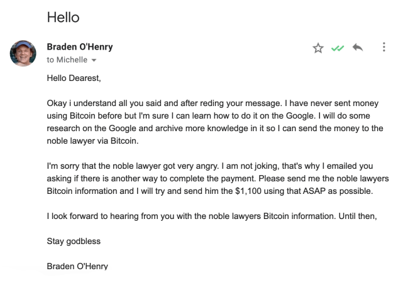The image size is (408, 288).
Task: Click the "Hello Dearest," greeting line
Action: [74, 78]
